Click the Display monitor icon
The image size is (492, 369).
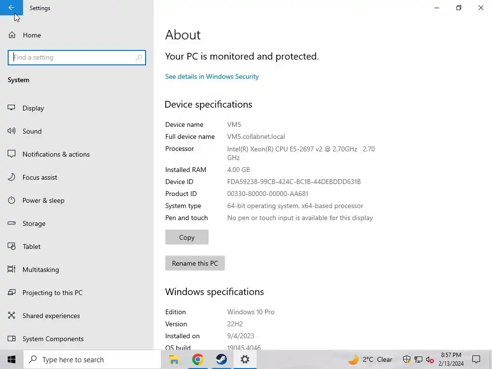point(12,108)
